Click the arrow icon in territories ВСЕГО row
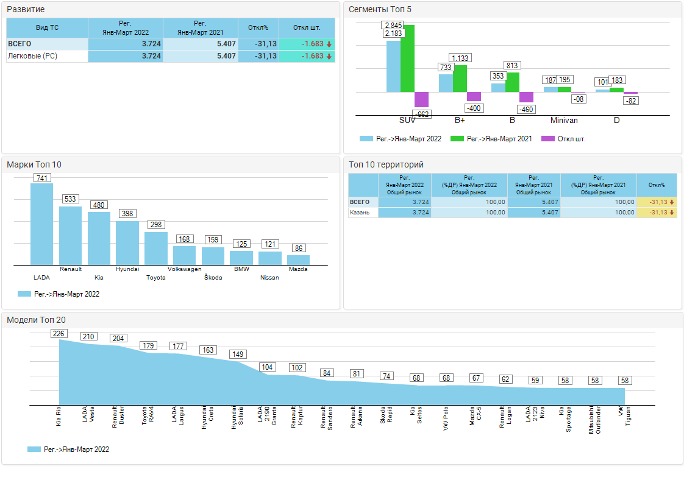Screen dimensions: 684x483 click(672, 202)
